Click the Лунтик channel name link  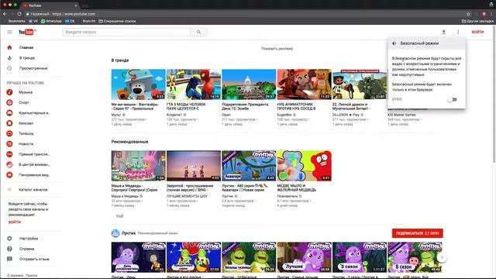[x=129, y=233]
